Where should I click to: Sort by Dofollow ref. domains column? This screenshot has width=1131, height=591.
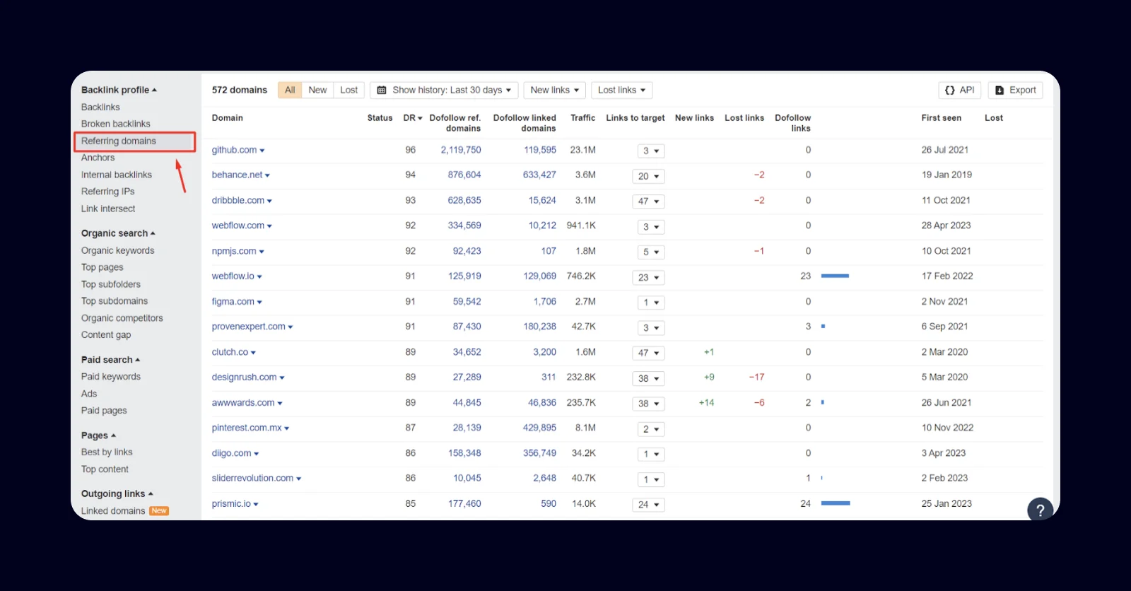point(455,123)
